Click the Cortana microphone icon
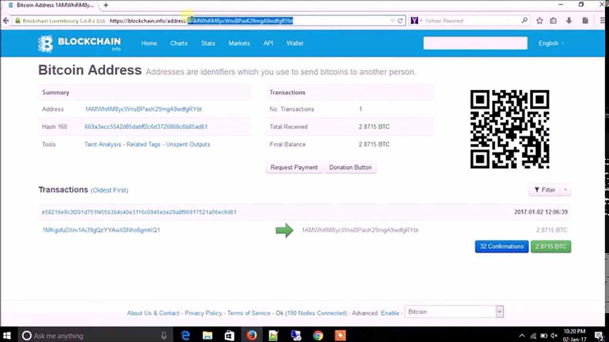The width and height of the screenshot is (609, 342). point(164,335)
